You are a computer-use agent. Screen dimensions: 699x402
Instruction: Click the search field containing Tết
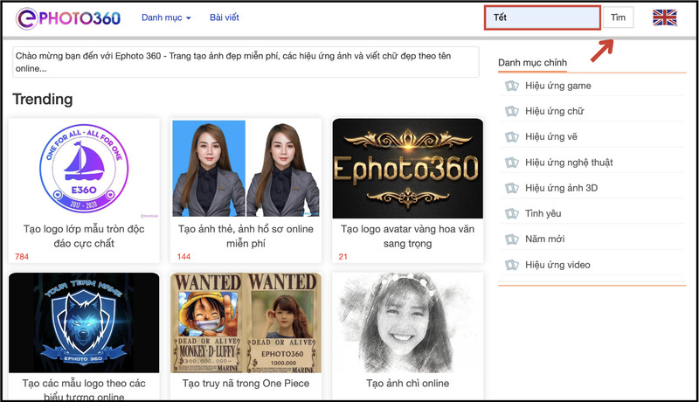[542, 17]
